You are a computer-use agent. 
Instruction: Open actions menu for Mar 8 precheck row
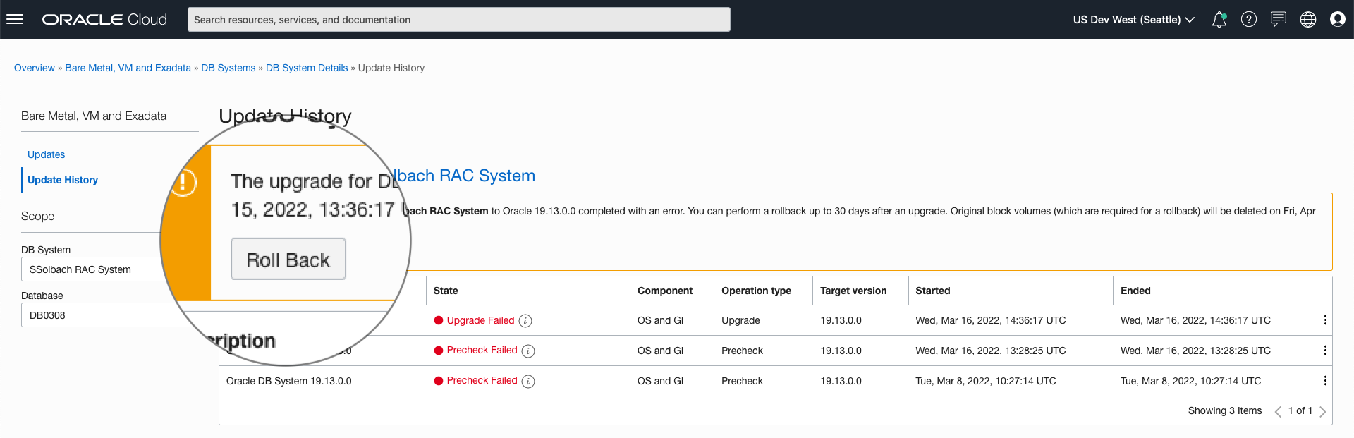pyautogui.click(x=1325, y=381)
